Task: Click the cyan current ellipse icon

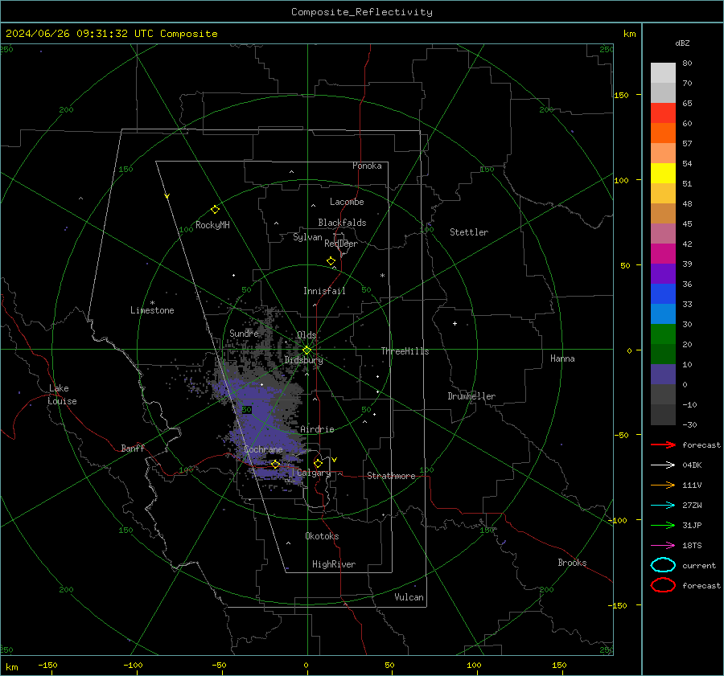Action: [663, 565]
